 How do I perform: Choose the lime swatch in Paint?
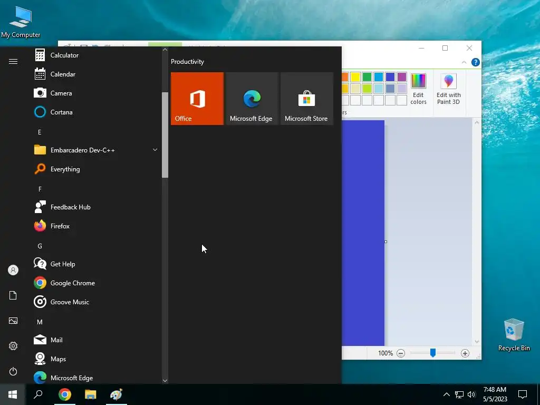tap(367, 89)
